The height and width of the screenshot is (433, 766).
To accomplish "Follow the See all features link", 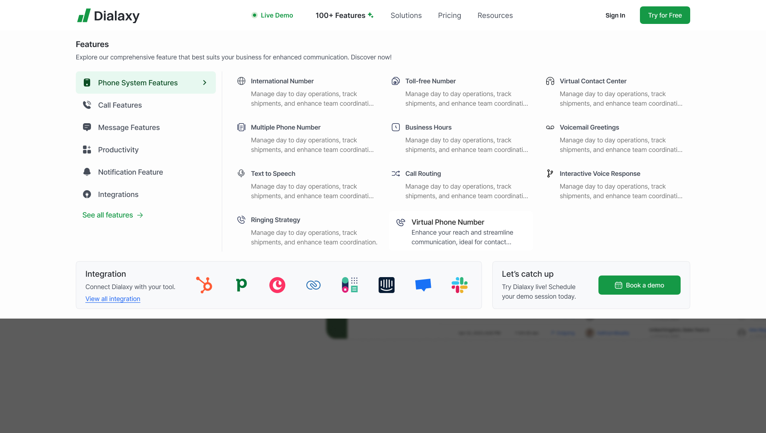I will tap(113, 215).
